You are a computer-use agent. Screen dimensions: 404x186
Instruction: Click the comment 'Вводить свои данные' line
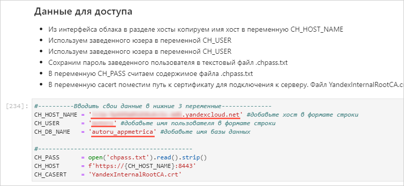pos(153,106)
